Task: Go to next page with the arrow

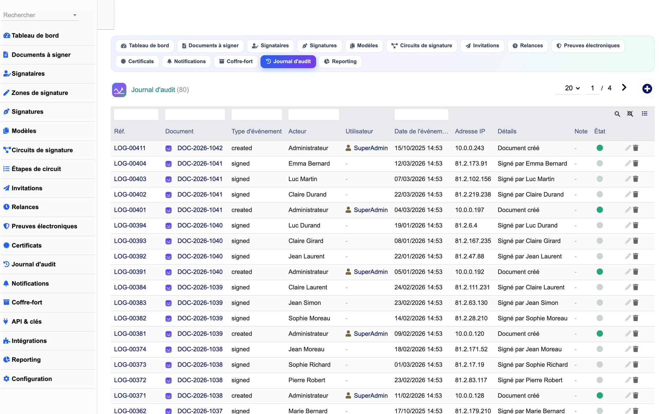Action: pos(624,88)
